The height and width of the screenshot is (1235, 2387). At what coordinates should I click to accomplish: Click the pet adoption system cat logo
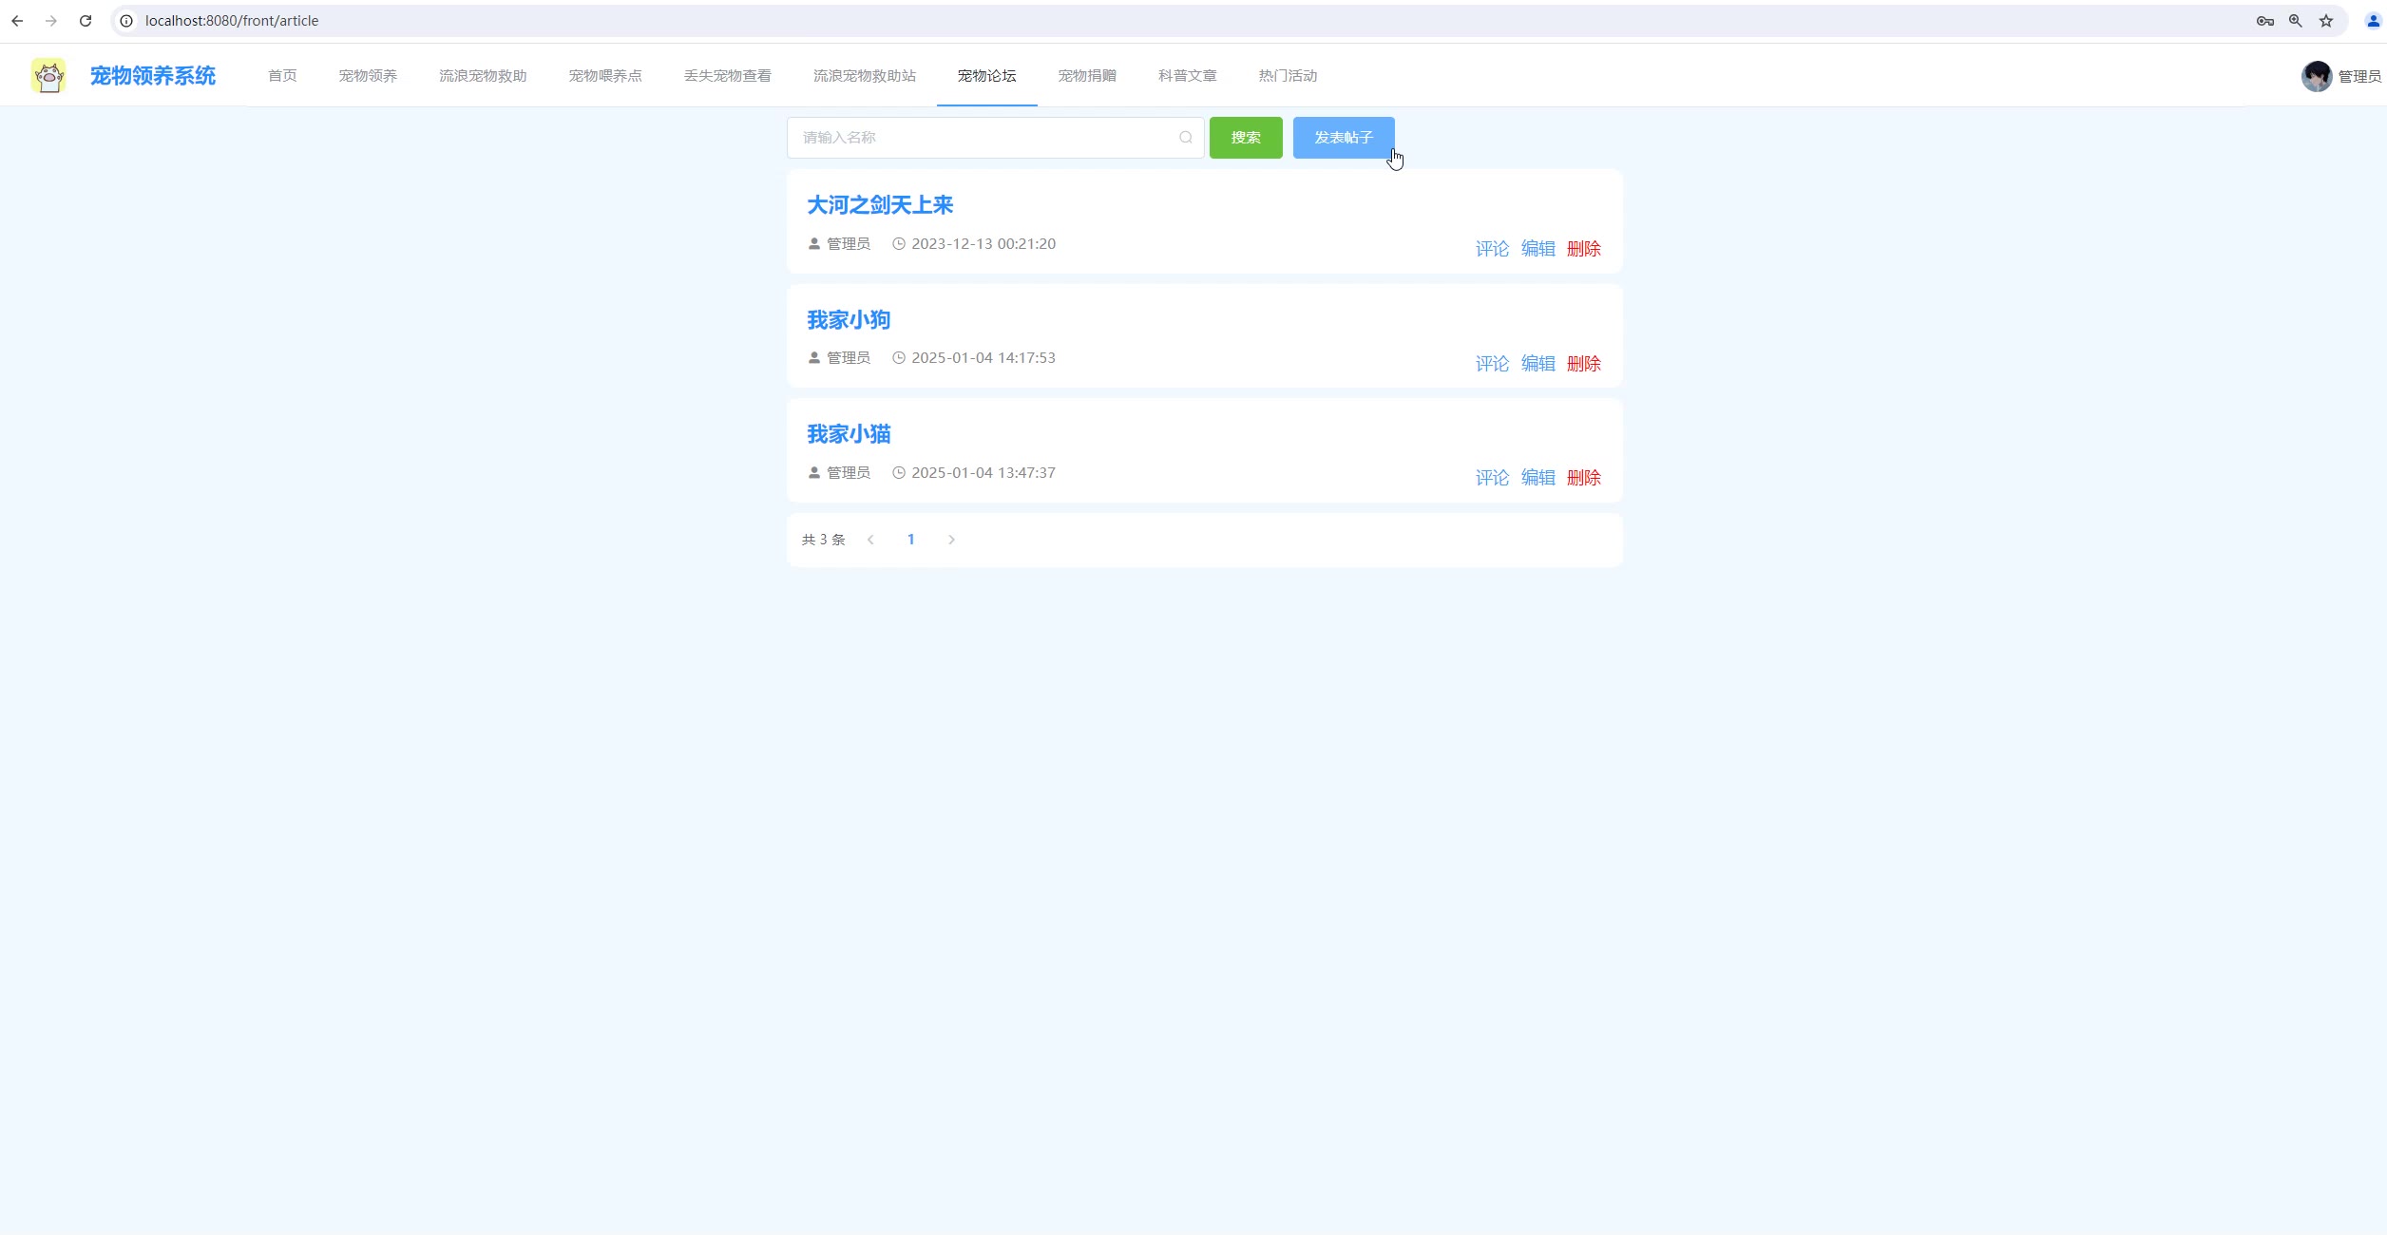[x=48, y=76]
